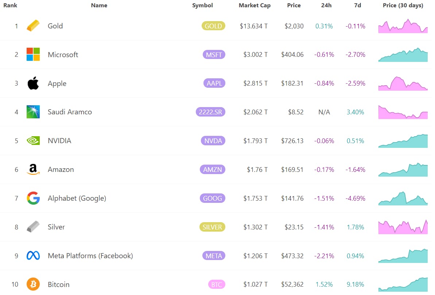Screen dimensions: 435x295
Task: Click the 2222.SR symbol badge
Action: point(210,112)
